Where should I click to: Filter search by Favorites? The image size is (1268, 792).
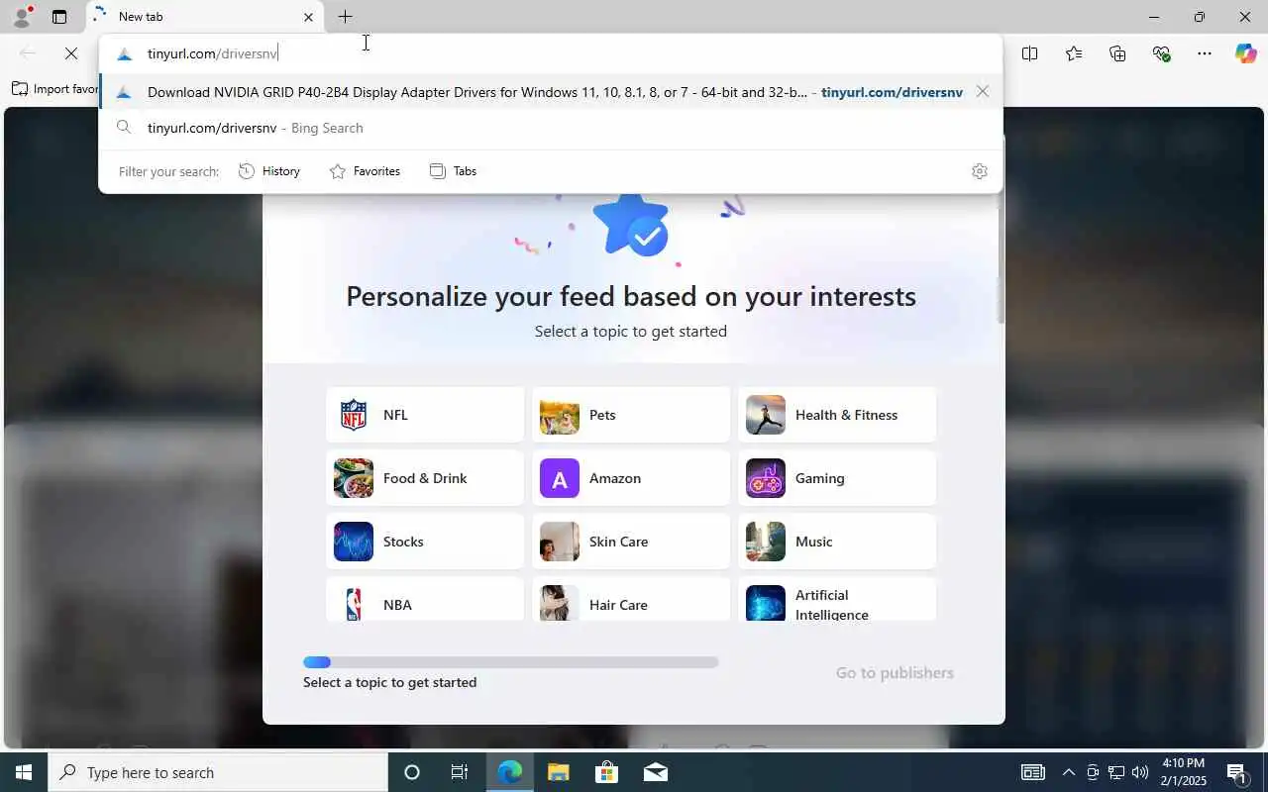pos(365,171)
